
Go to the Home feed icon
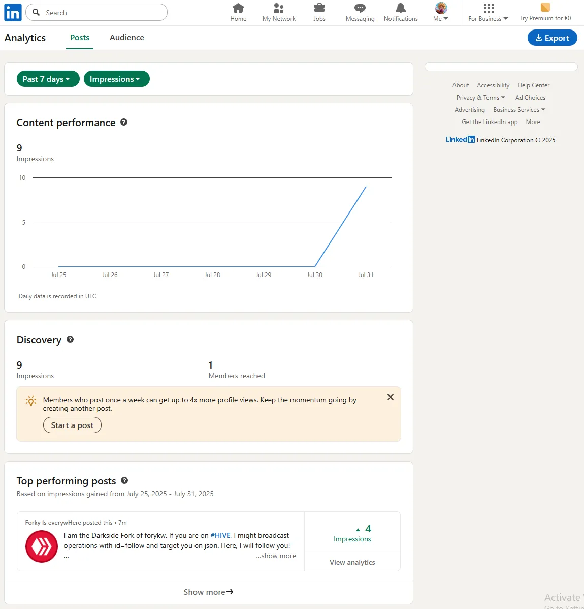(238, 8)
